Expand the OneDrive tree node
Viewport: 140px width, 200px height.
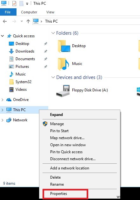tap(3, 100)
